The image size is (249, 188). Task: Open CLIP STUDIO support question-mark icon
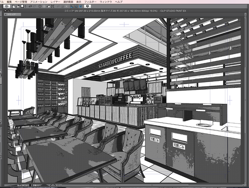87,6
